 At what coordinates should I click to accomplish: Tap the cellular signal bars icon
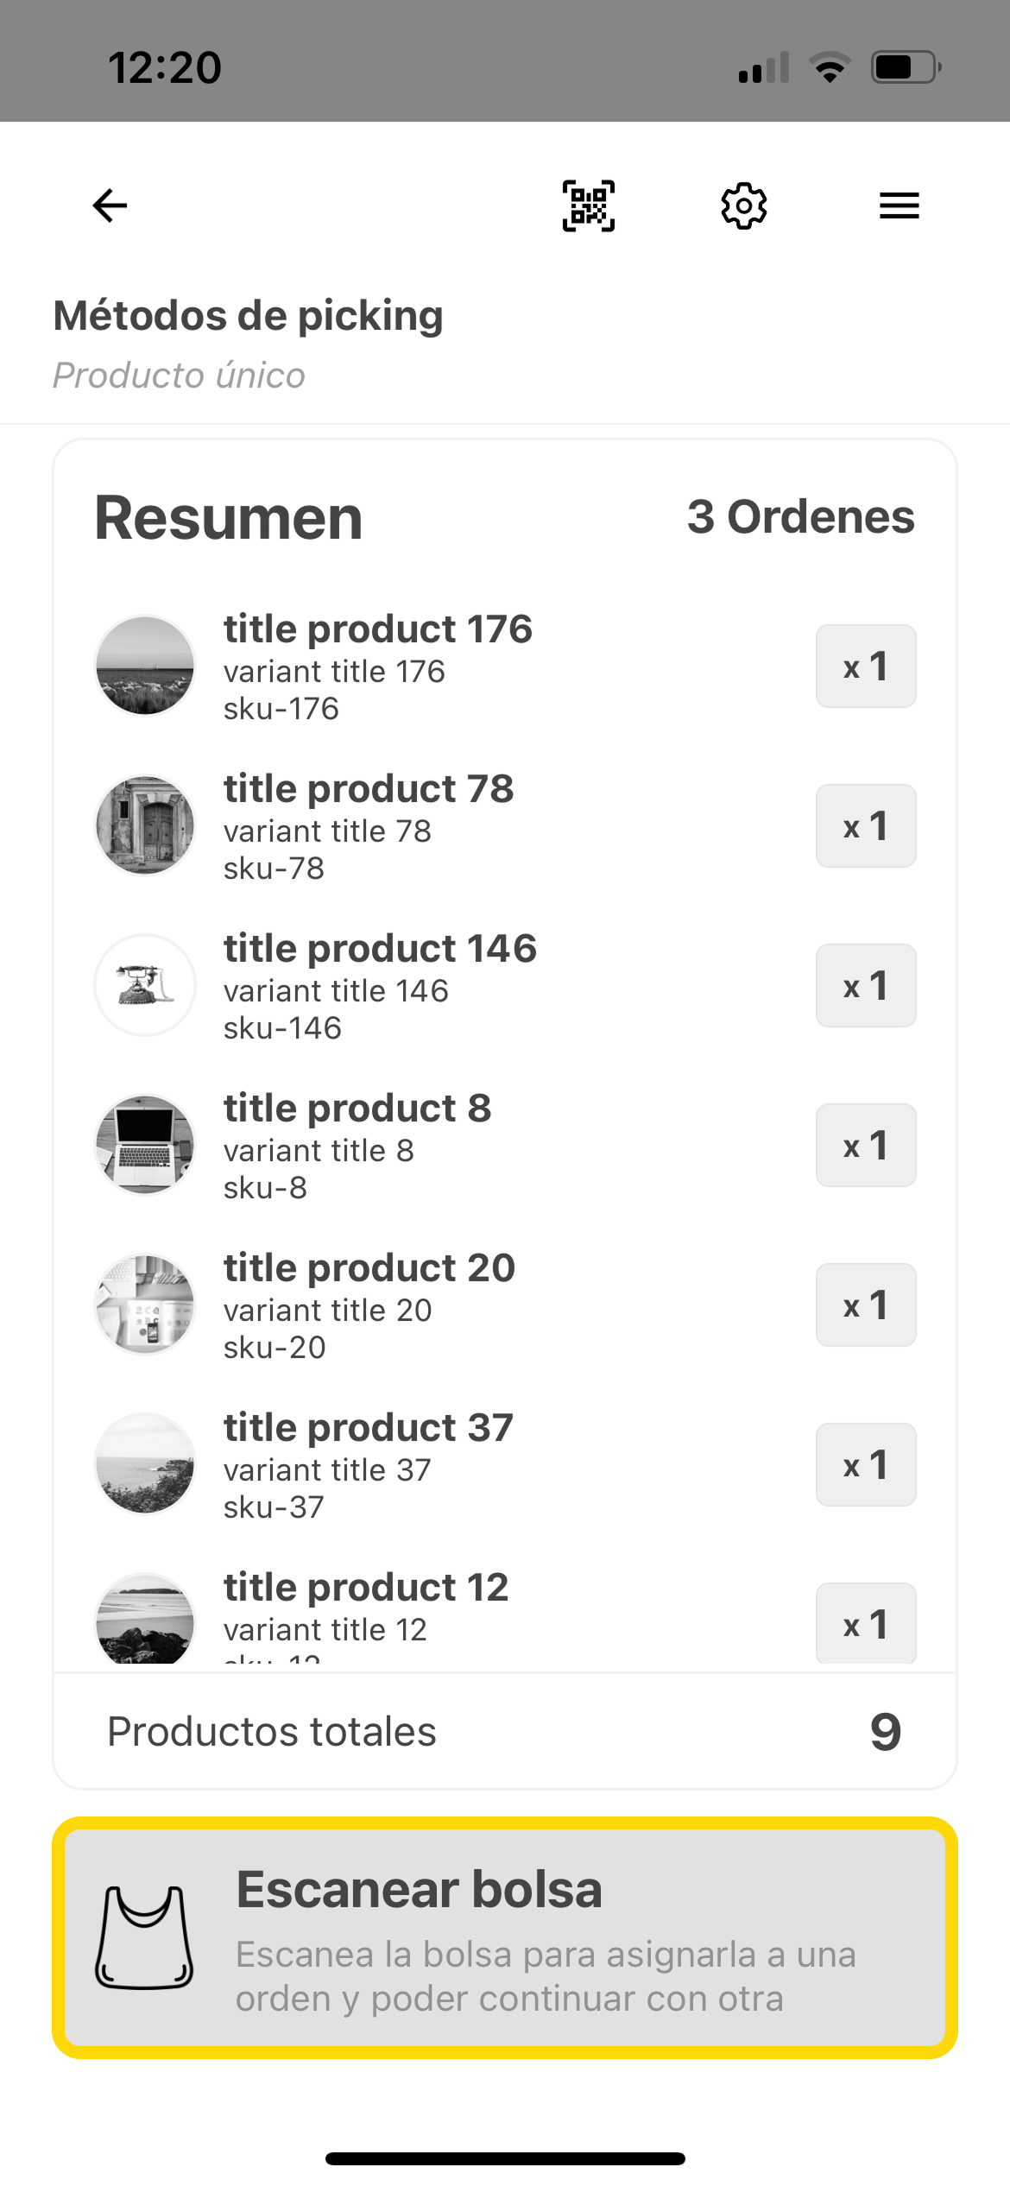(x=764, y=67)
